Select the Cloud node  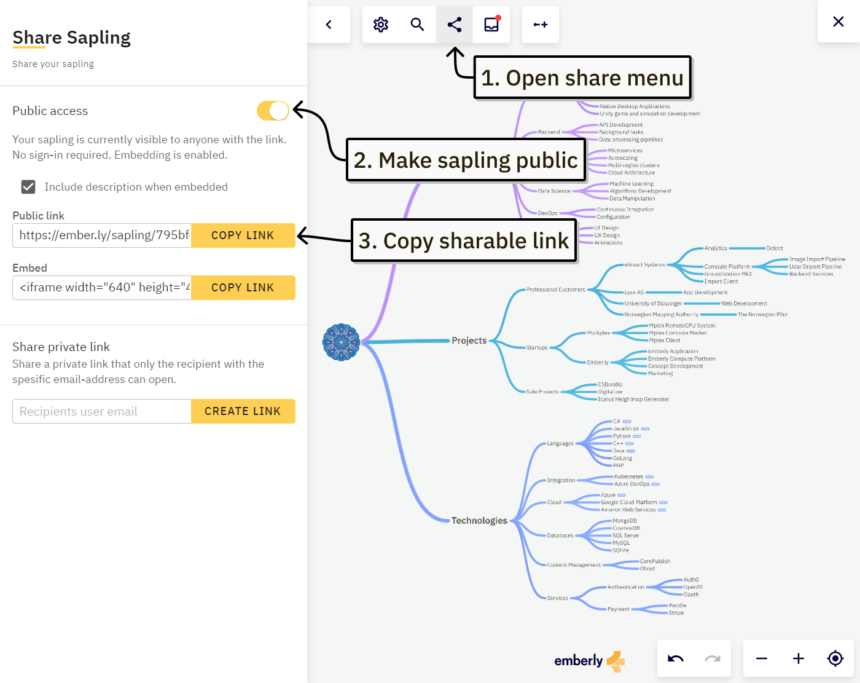(554, 503)
